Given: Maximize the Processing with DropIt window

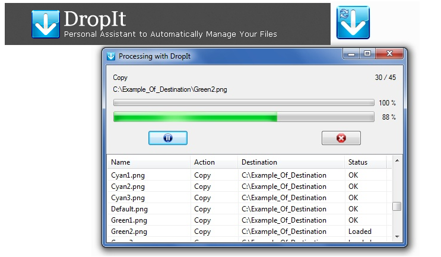Looking at the screenshot, I should 367,53.
